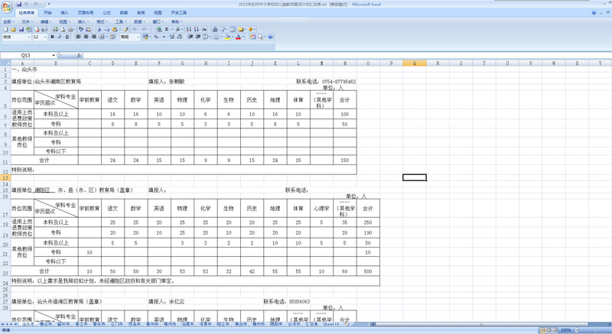Switch to Page Layout view in the status bar
Viewport: 612px width, 334px height.
pos(549,330)
